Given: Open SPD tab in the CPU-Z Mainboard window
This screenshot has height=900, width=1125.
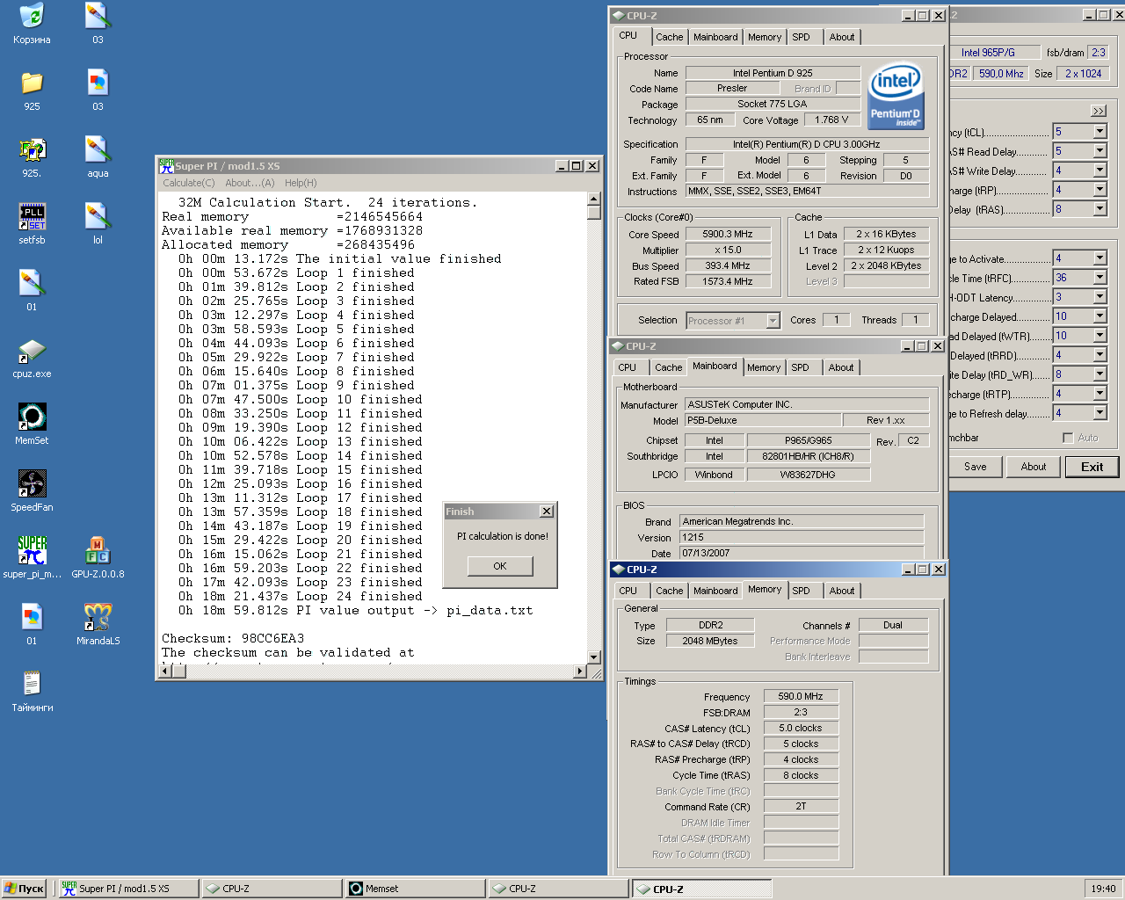Looking at the screenshot, I should [x=800, y=367].
